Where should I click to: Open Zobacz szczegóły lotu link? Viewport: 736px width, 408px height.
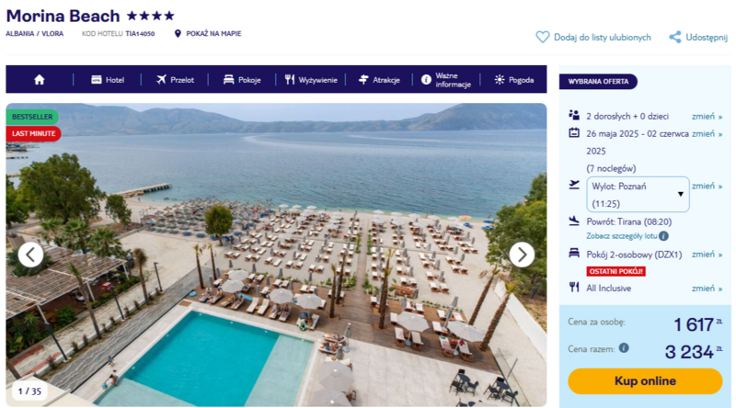[x=622, y=236]
